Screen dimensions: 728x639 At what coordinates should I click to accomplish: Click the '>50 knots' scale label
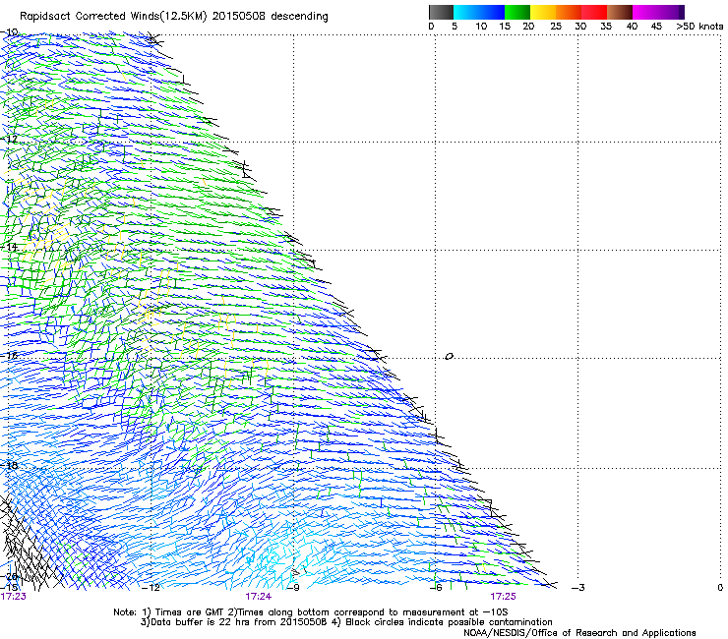[699, 27]
